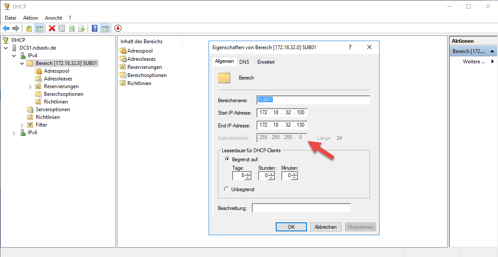498x257 pixels.
Task: Click into the Beschreibung text field
Action: 301,208
